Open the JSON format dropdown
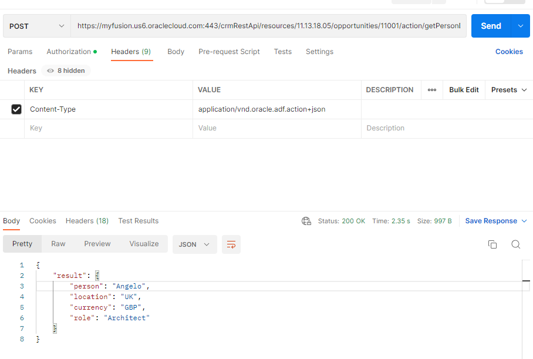This screenshot has width=533, height=359. [194, 244]
